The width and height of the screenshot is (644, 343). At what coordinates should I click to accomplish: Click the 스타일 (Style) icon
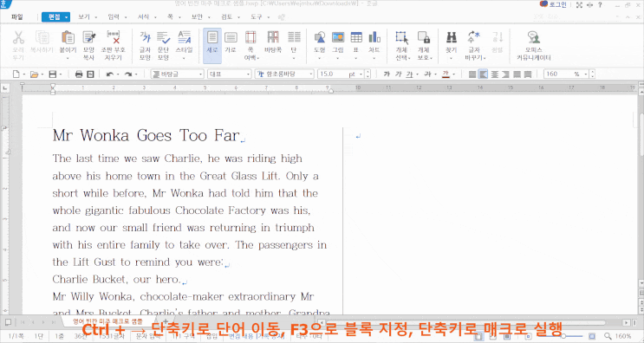pyautogui.click(x=184, y=38)
